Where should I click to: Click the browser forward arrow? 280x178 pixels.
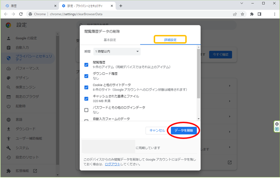[13, 14]
